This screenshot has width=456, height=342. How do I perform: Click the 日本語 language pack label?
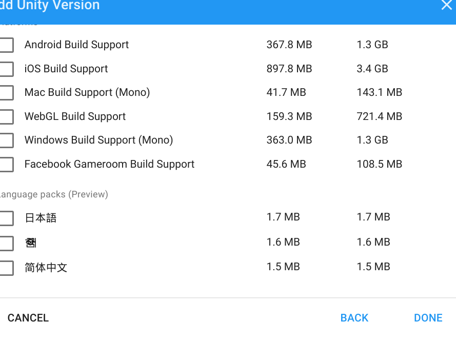(x=41, y=218)
